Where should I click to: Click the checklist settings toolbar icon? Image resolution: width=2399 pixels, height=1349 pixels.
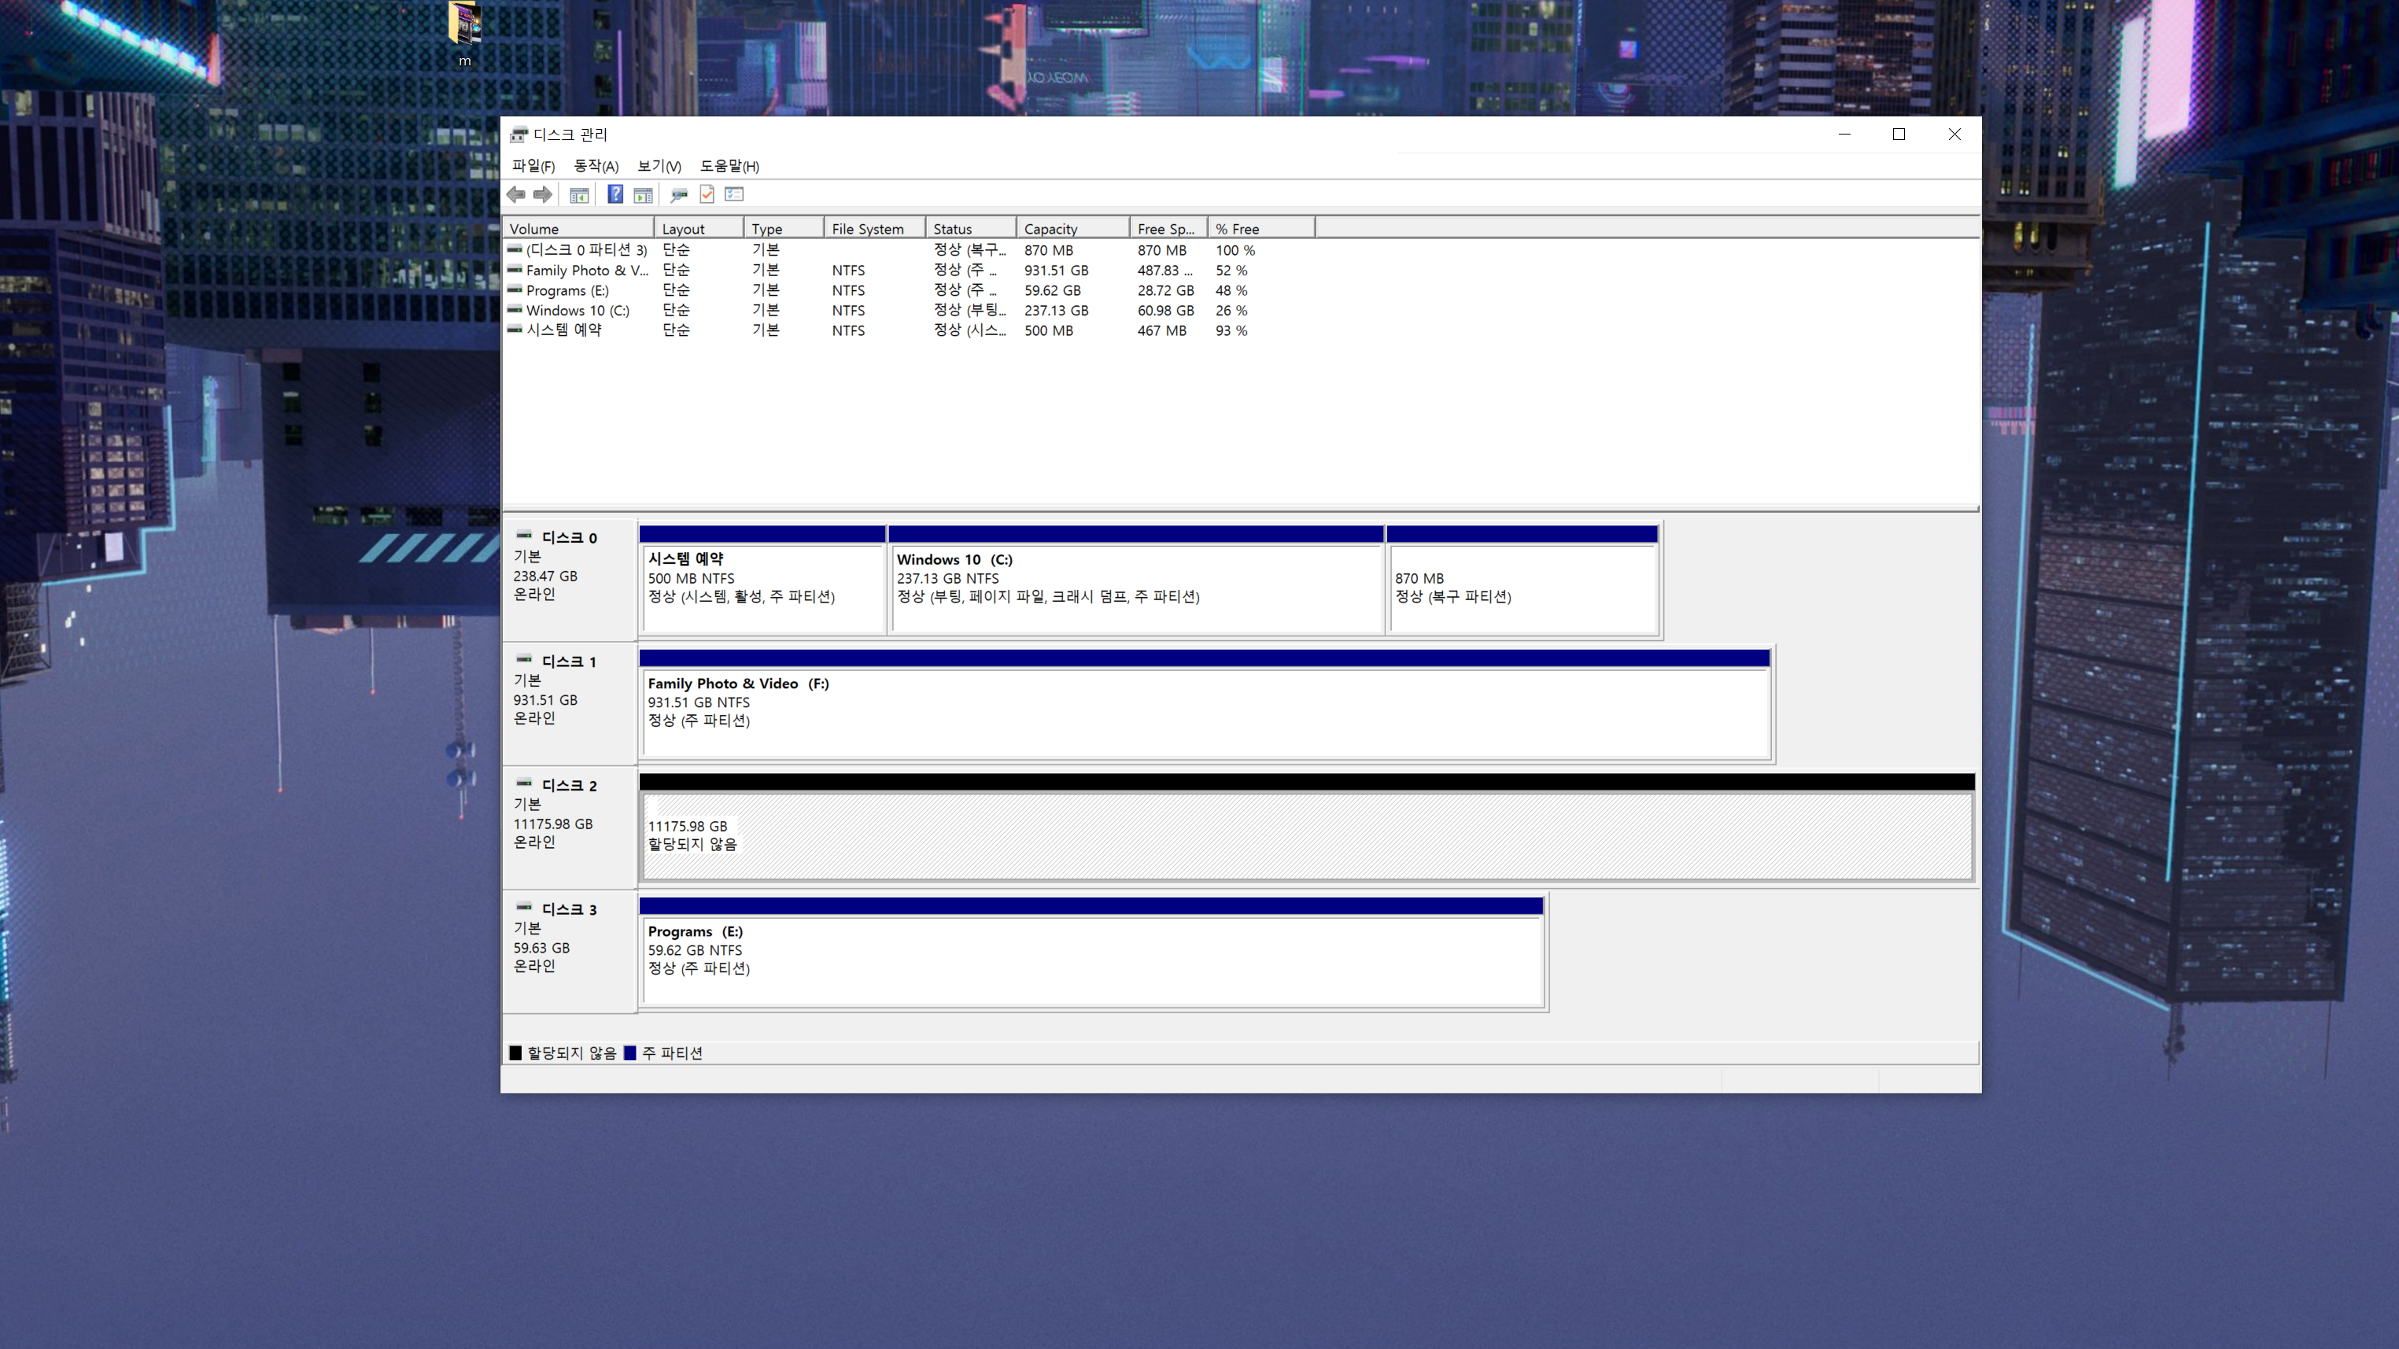click(734, 194)
